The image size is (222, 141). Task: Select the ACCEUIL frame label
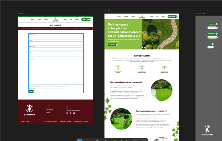tap(108, 11)
